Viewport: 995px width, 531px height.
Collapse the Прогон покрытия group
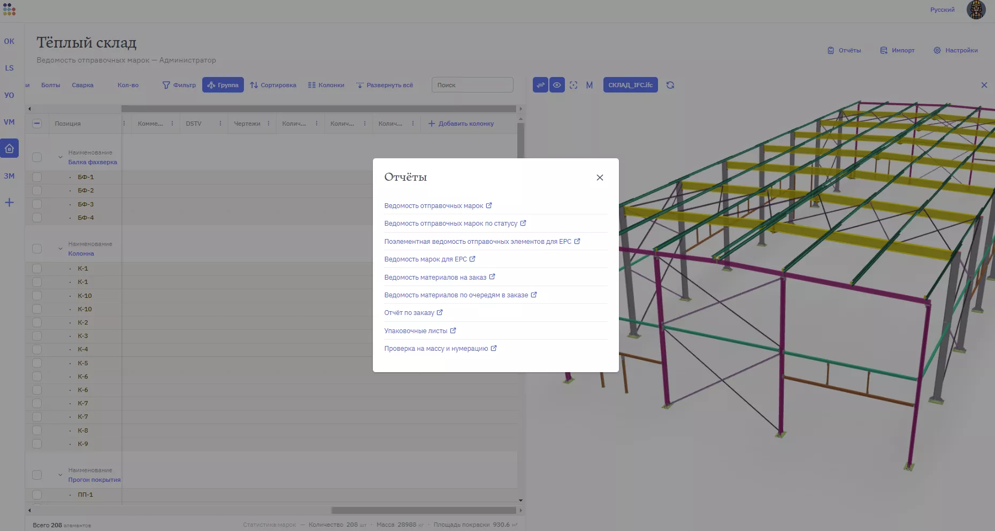click(x=60, y=475)
